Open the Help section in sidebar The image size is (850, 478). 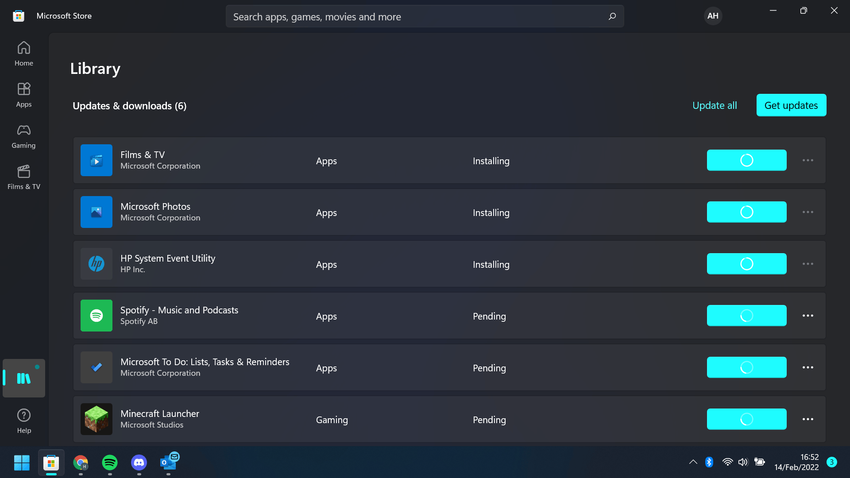tap(24, 421)
